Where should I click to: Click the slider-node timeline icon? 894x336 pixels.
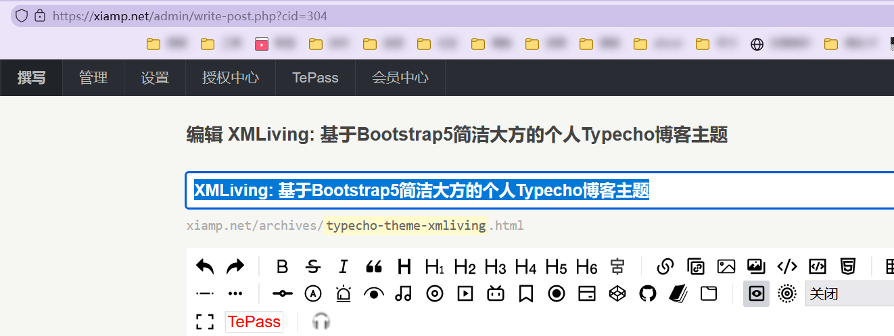pyautogui.click(x=283, y=293)
